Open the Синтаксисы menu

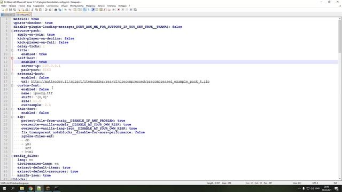point(52,6)
